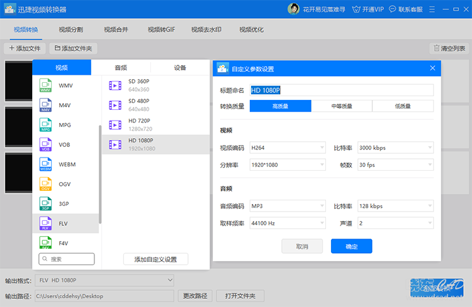Switch to the 视频转GIF tab
472x307 pixels.
point(161,30)
